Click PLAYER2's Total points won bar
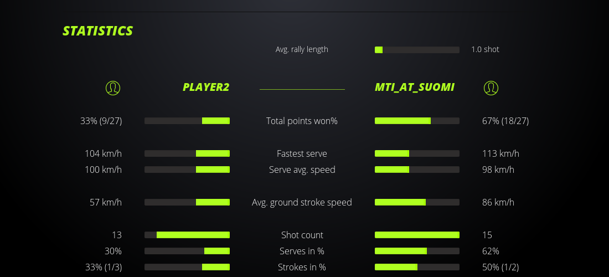The width and height of the screenshot is (609, 277). tap(187, 121)
